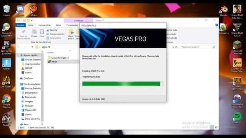246x138 pixels.
Task: Open the PLAYERUNKNOWN'S BATTLEGROUNDS desktop icon
Action: pos(237,84)
